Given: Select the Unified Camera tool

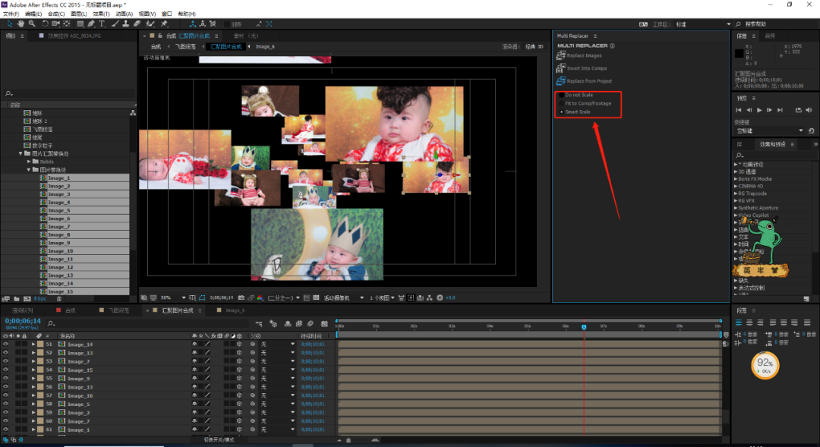Looking at the screenshot, I should 56,24.
